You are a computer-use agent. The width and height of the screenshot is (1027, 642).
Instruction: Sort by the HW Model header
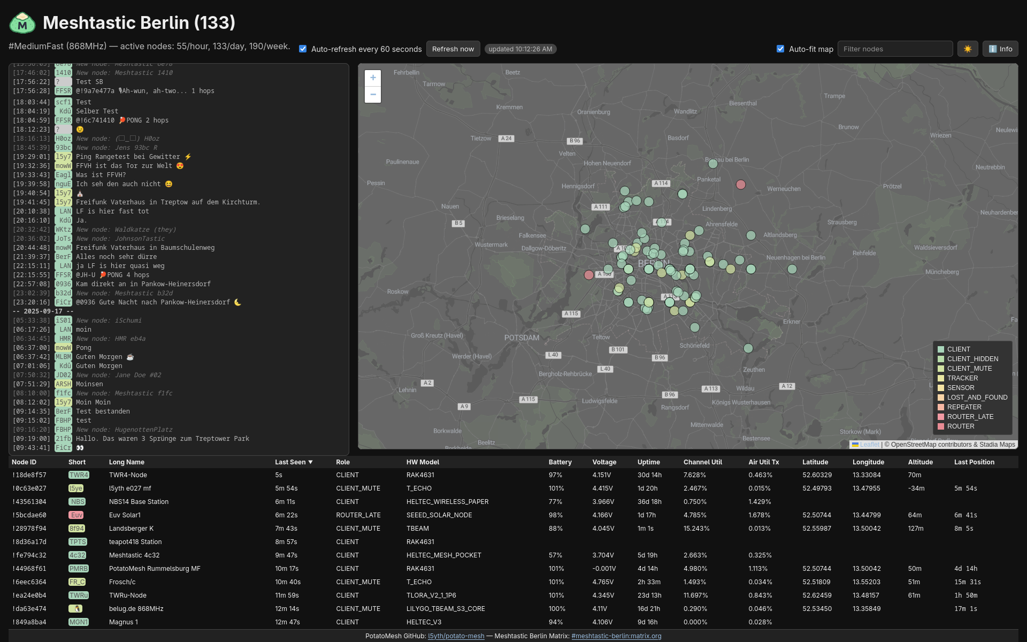pyautogui.click(x=422, y=462)
